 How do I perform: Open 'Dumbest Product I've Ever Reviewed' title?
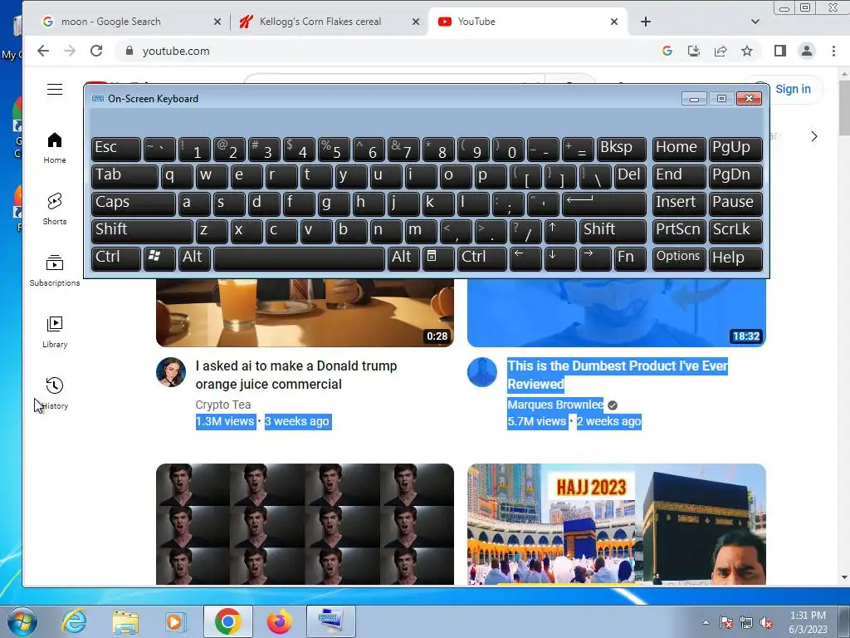pyautogui.click(x=617, y=375)
